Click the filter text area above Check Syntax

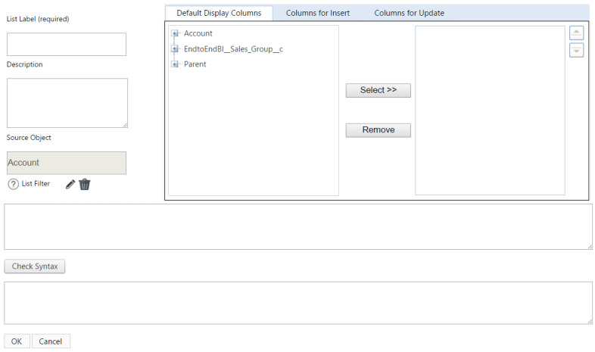tap(298, 226)
